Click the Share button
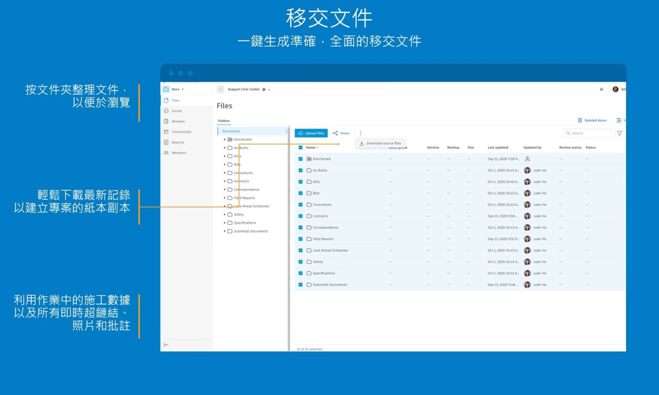This screenshot has height=395, width=659. 341,133
